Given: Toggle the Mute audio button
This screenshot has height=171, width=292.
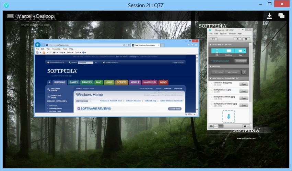Looking at the screenshot, I should point(233,73).
